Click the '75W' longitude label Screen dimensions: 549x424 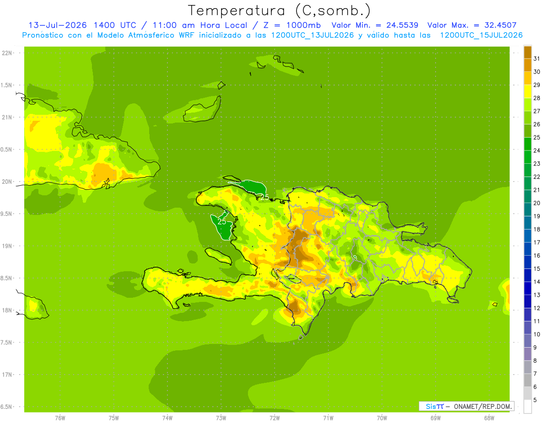coord(114,418)
